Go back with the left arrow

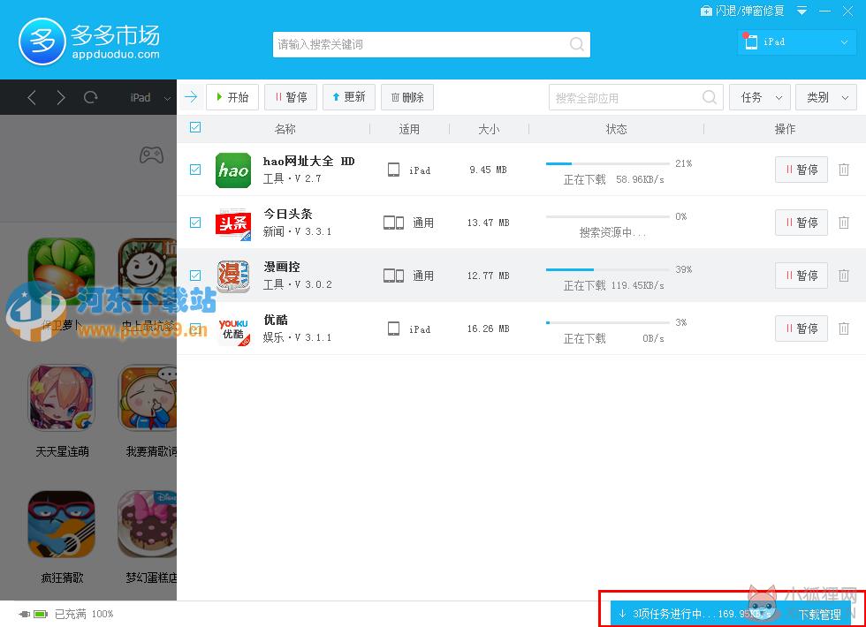(x=32, y=98)
